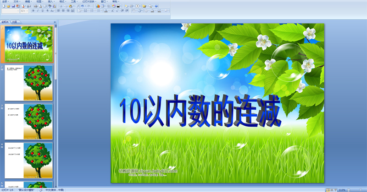Align text right
Screen dimensions: 367x192
coord(68,11)
